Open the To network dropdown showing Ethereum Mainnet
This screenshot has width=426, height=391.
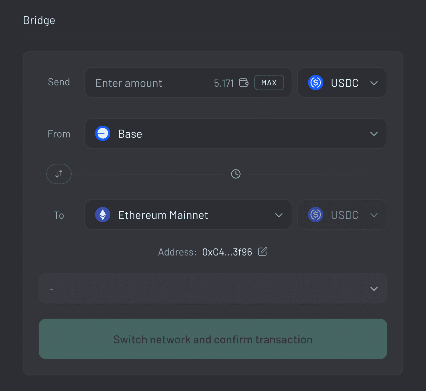279,215
